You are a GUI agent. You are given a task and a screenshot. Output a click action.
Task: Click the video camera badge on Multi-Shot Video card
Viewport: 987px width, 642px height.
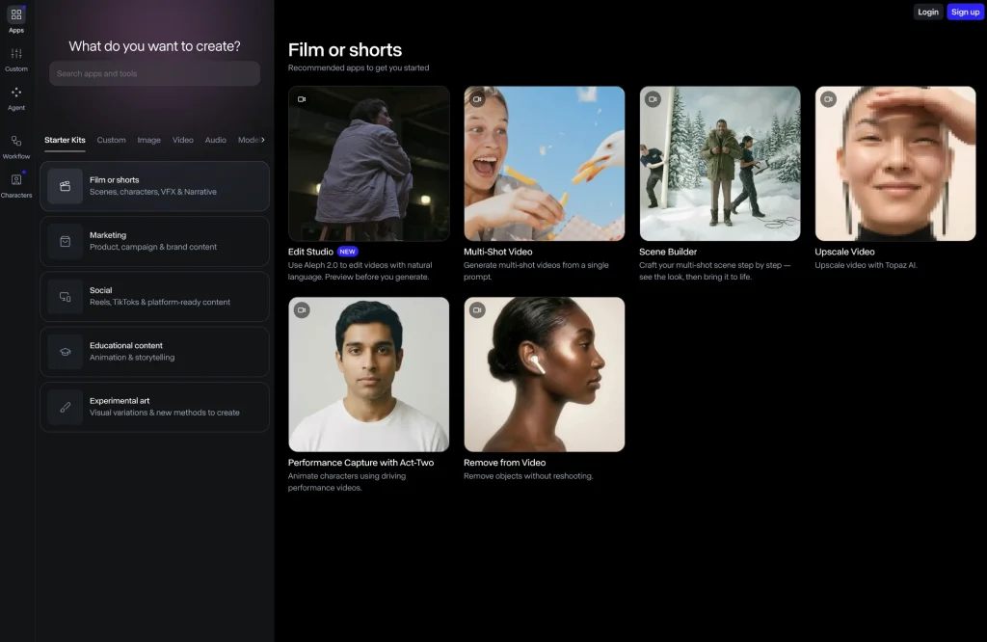(x=478, y=99)
